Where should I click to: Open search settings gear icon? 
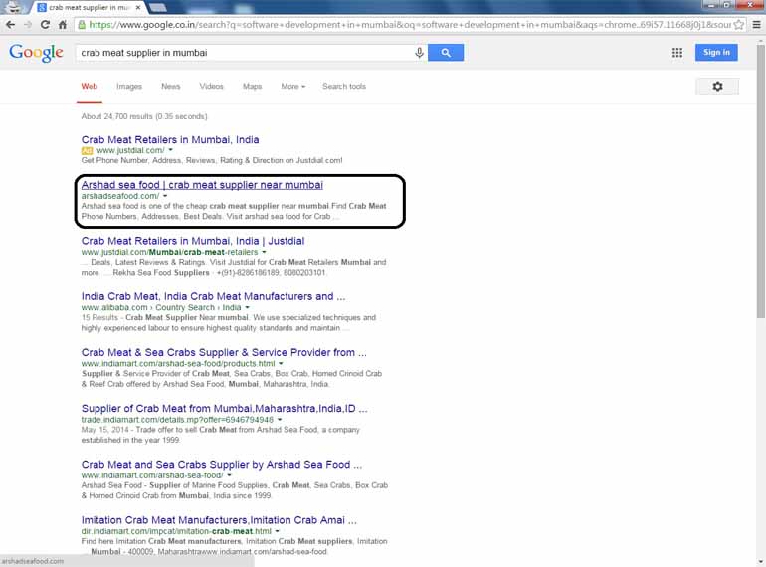(x=717, y=86)
